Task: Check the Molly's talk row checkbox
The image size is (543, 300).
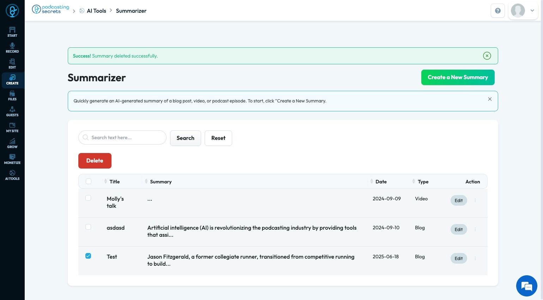Action: click(88, 198)
